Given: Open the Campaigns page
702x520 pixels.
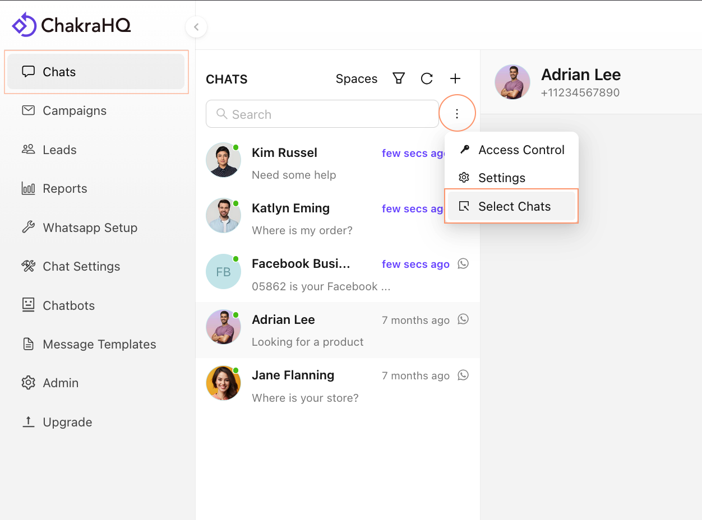Looking at the screenshot, I should 75,110.
